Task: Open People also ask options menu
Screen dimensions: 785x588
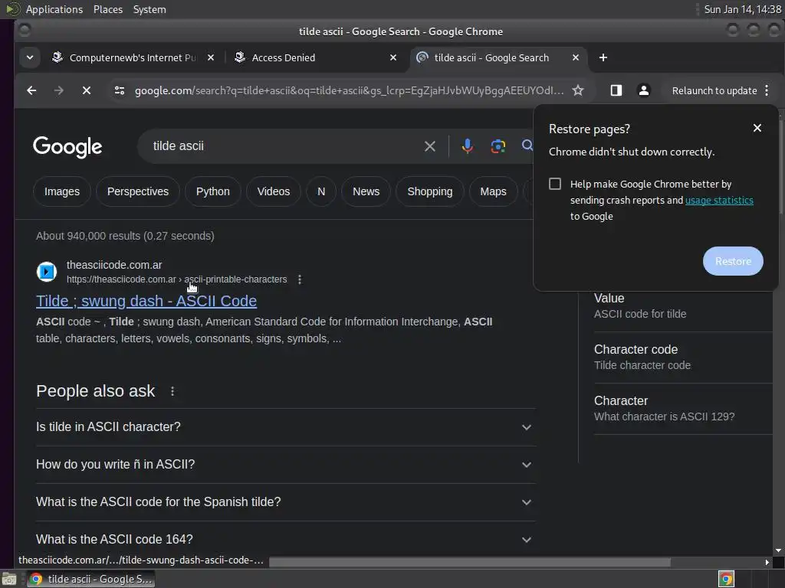Action: pos(172,391)
